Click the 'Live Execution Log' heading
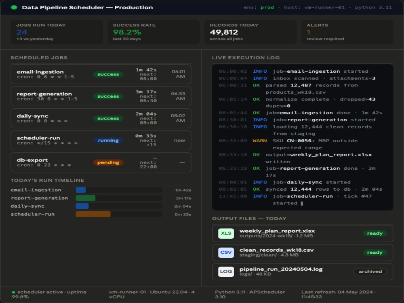The image size is (404, 303). coord(246,58)
